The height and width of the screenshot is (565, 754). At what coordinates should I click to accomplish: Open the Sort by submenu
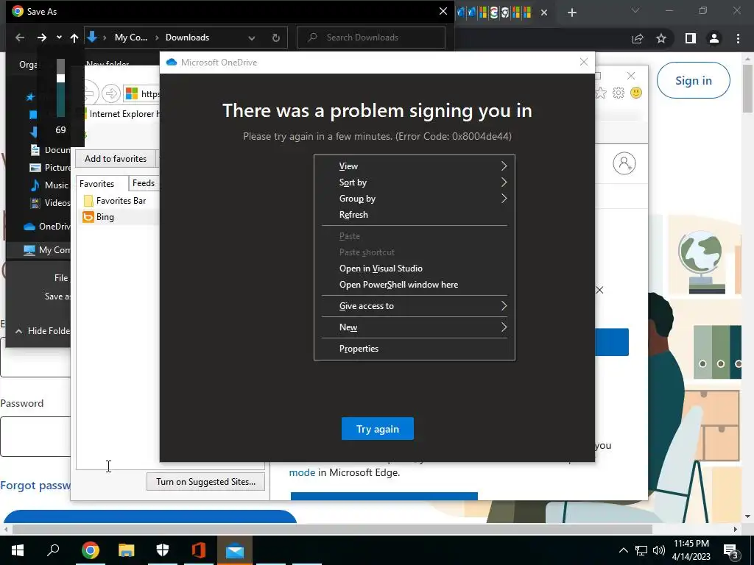click(415, 182)
